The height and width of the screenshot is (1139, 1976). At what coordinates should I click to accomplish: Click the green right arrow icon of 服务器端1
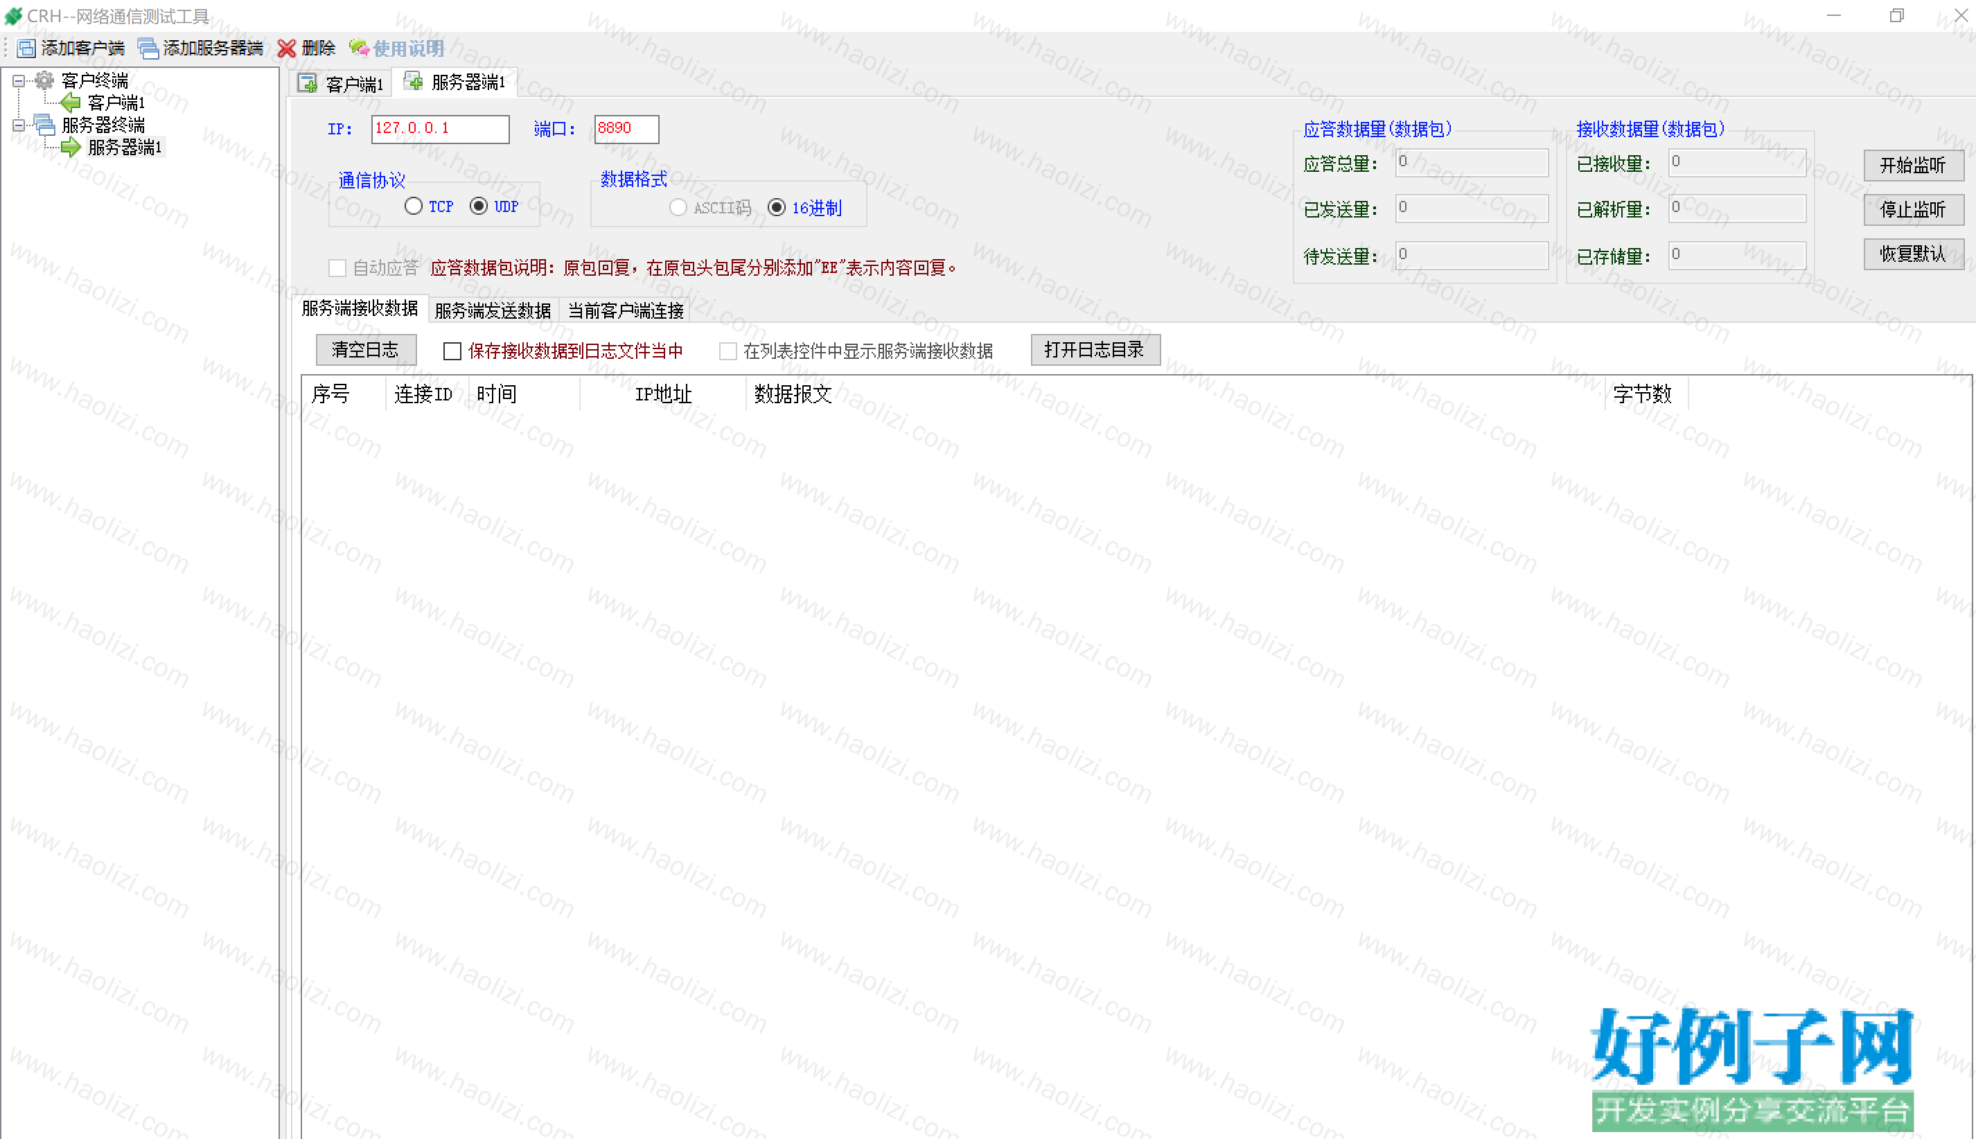tap(71, 147)
